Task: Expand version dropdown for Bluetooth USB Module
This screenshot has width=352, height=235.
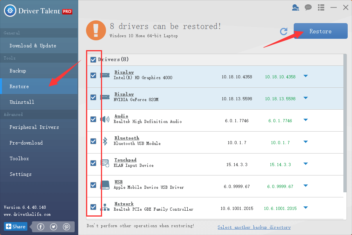Action: click(x=305, y=142)
